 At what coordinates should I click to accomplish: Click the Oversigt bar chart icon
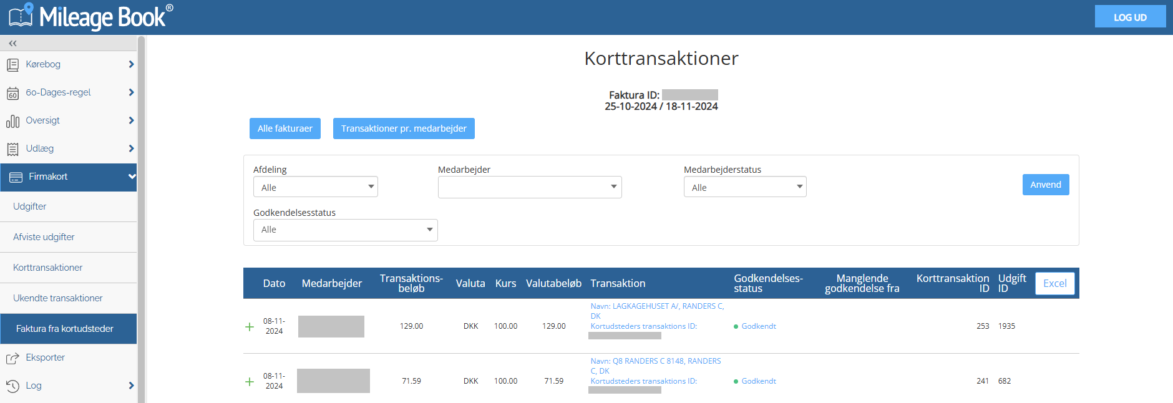[x=12, y=121]
